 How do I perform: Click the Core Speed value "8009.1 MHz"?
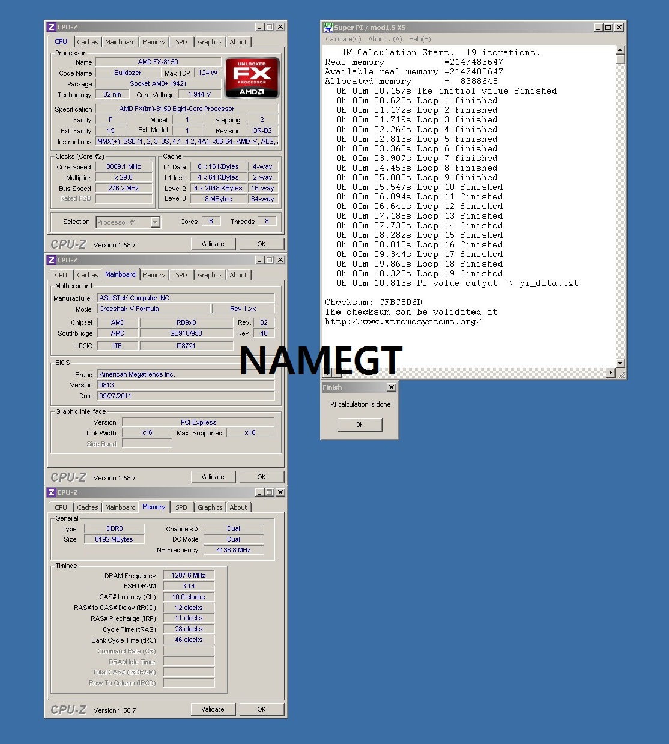[x=124, y=166]
